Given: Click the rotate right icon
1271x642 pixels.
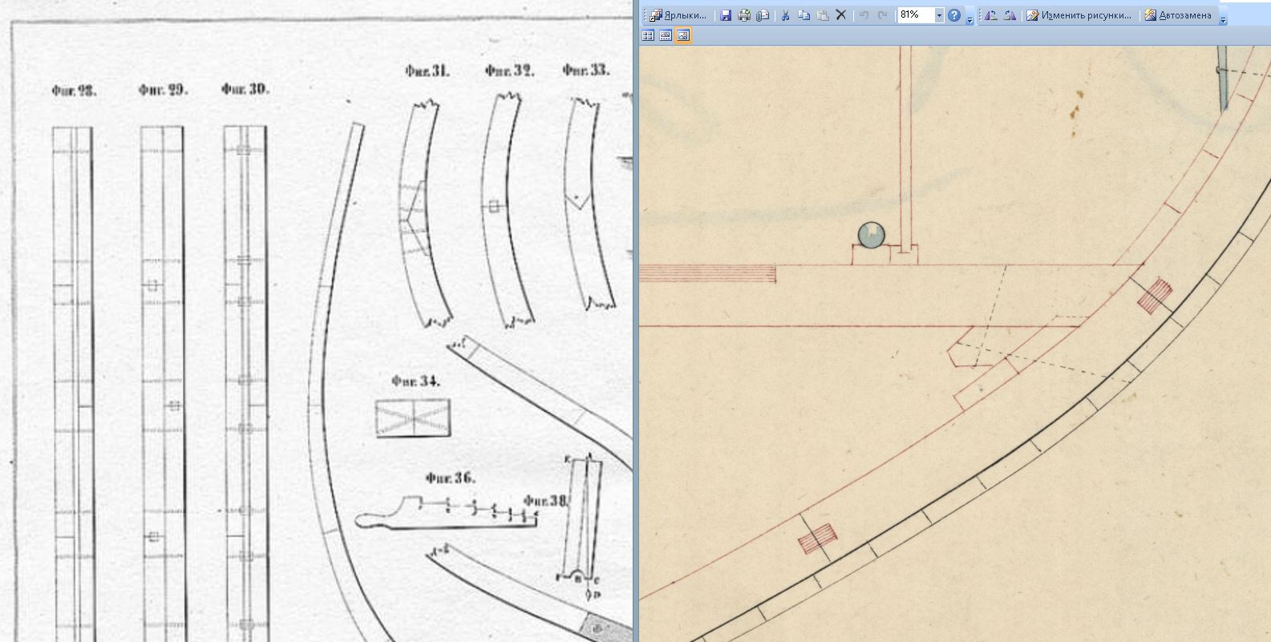Looking at the screenshot, I should pyautogui.click(x=1010, y=15).
